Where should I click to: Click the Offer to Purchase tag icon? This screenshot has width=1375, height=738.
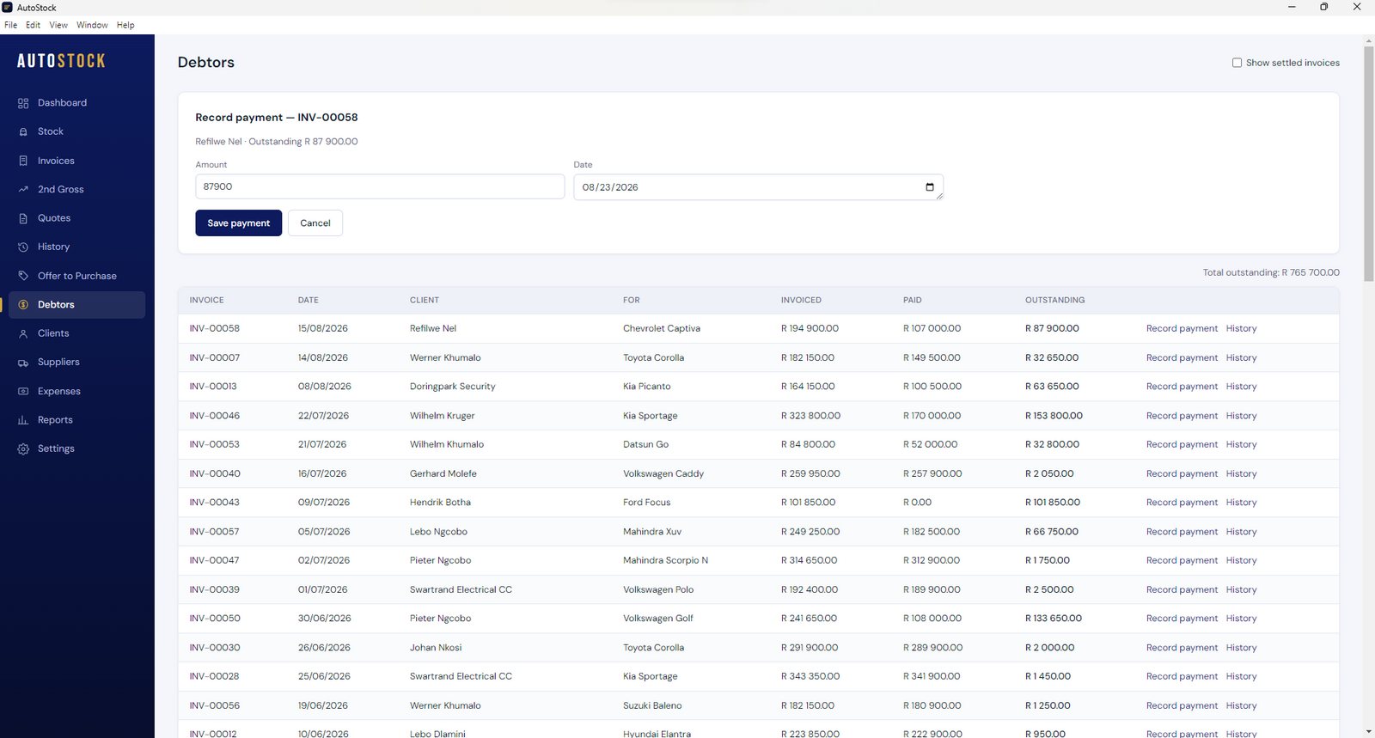coord(23,276)
